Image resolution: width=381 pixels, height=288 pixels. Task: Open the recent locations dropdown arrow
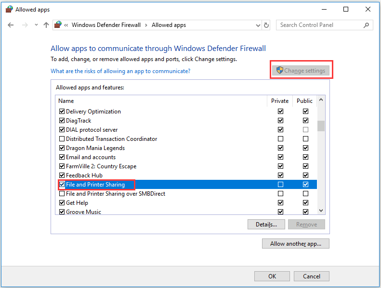[x=35, y=25]
